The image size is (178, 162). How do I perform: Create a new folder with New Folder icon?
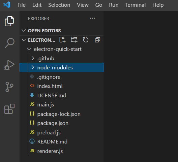pos(74,40)
